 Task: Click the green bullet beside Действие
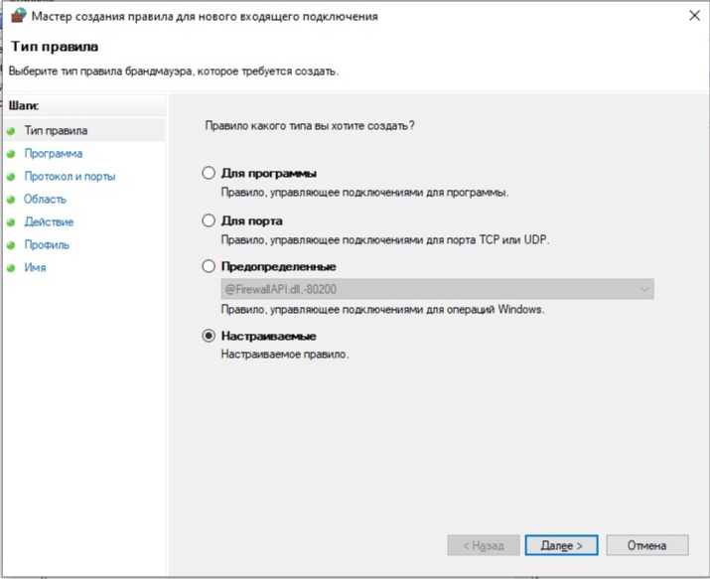(11, 222)
